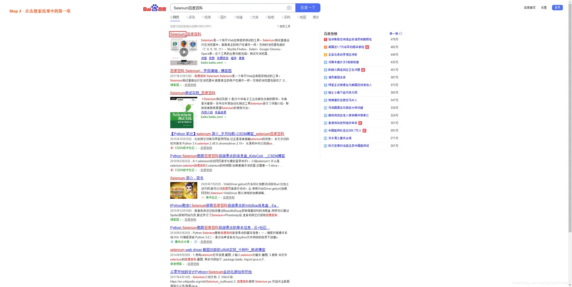
Task: Switch to the 采购 tab
Action: click(286, 17)
